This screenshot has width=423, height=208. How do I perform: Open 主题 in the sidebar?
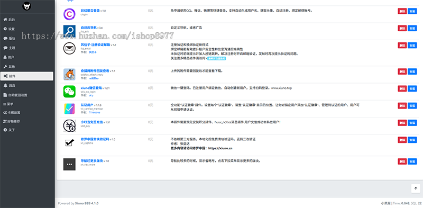27,48
